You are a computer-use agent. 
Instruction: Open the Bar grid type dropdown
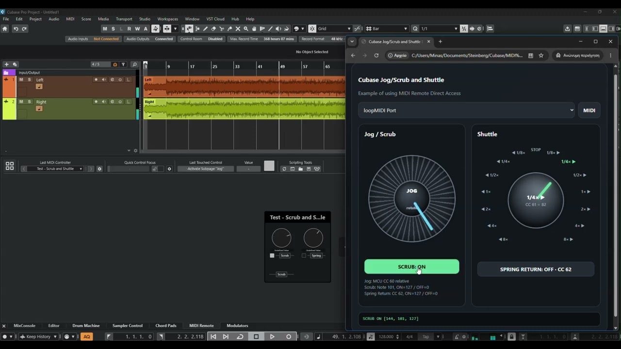[x=387, y=29]
